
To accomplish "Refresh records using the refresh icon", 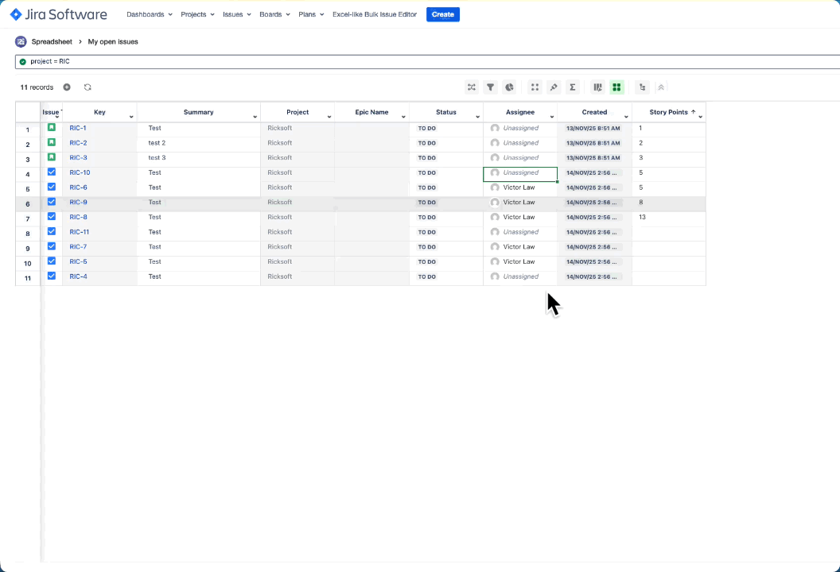I will click(x=87, y=87).
